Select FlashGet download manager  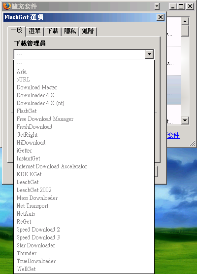pos(84,111)
